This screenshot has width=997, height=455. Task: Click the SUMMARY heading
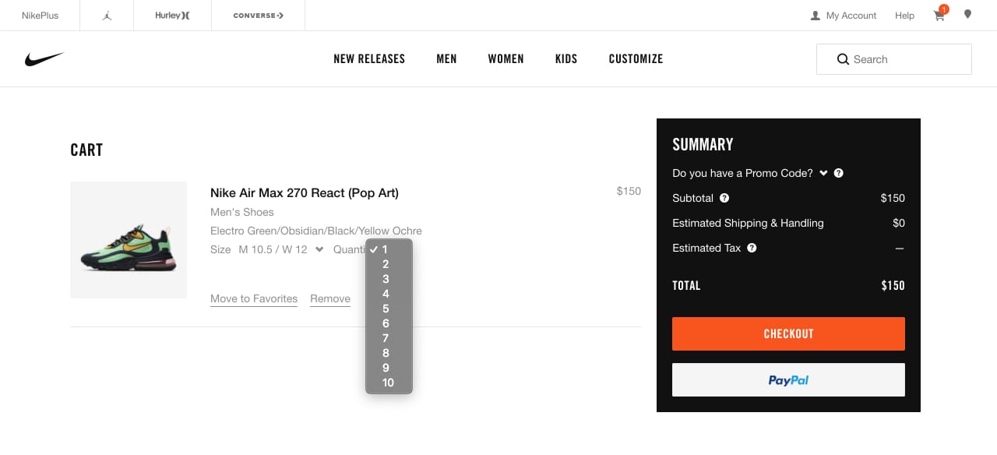[703, 145]
